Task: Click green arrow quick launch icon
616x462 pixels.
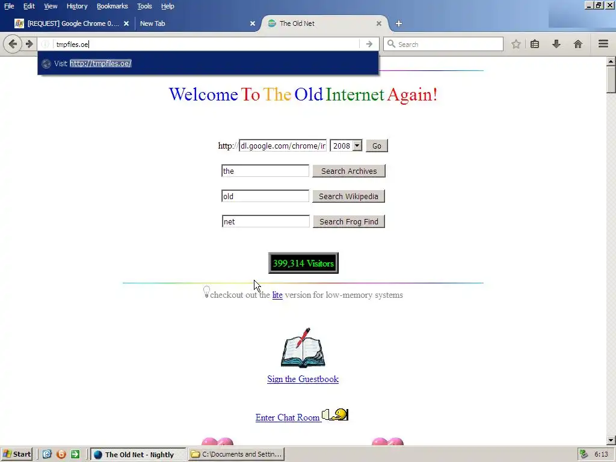Action: pyautogui.click(x=75, y=455)
